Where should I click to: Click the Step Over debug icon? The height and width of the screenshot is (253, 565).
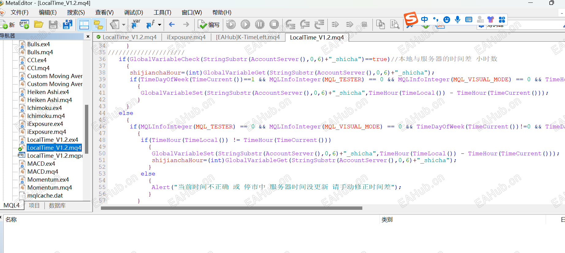(305, 25)
